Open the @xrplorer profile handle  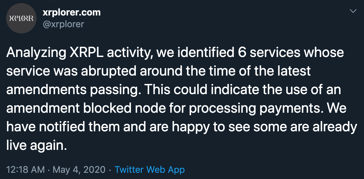click(64, 24)
